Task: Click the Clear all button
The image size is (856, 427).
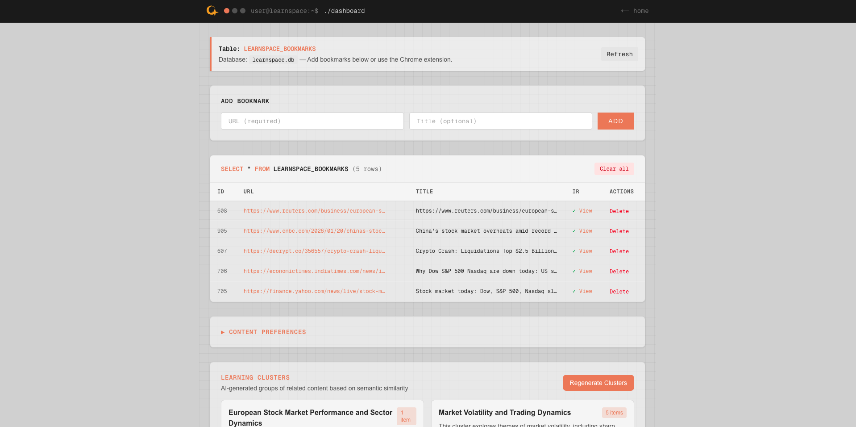Action: (614, 169)
